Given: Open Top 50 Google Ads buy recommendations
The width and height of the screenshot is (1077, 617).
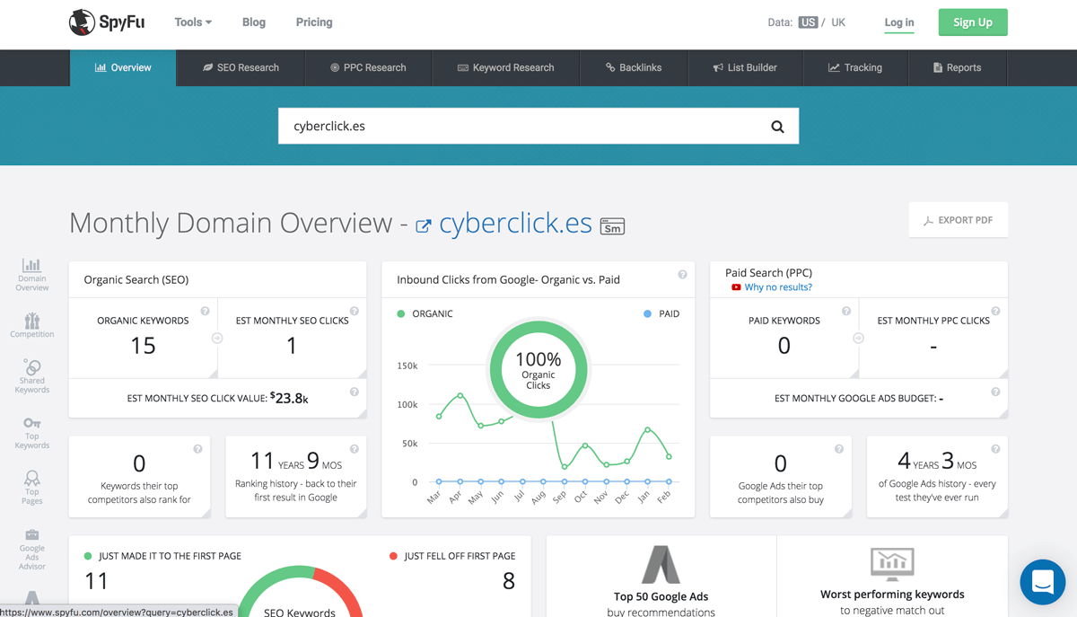Looking at the screenshot, I should (661, 577).
